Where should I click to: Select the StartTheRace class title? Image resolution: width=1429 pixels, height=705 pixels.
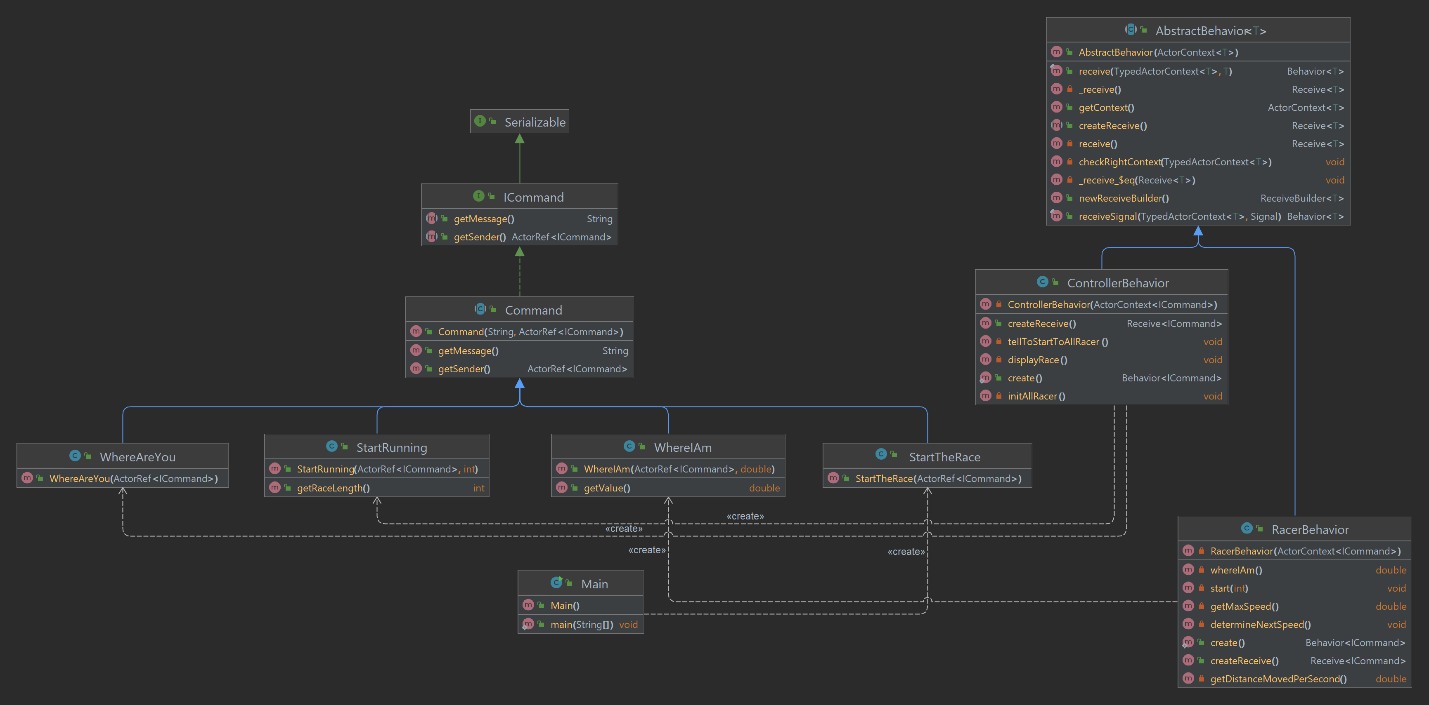(944, 457)
